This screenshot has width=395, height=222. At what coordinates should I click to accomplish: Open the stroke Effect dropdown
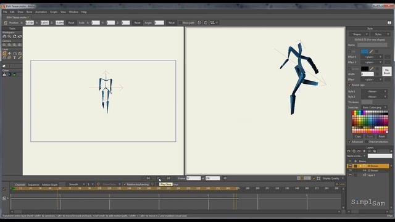point(372,80)
